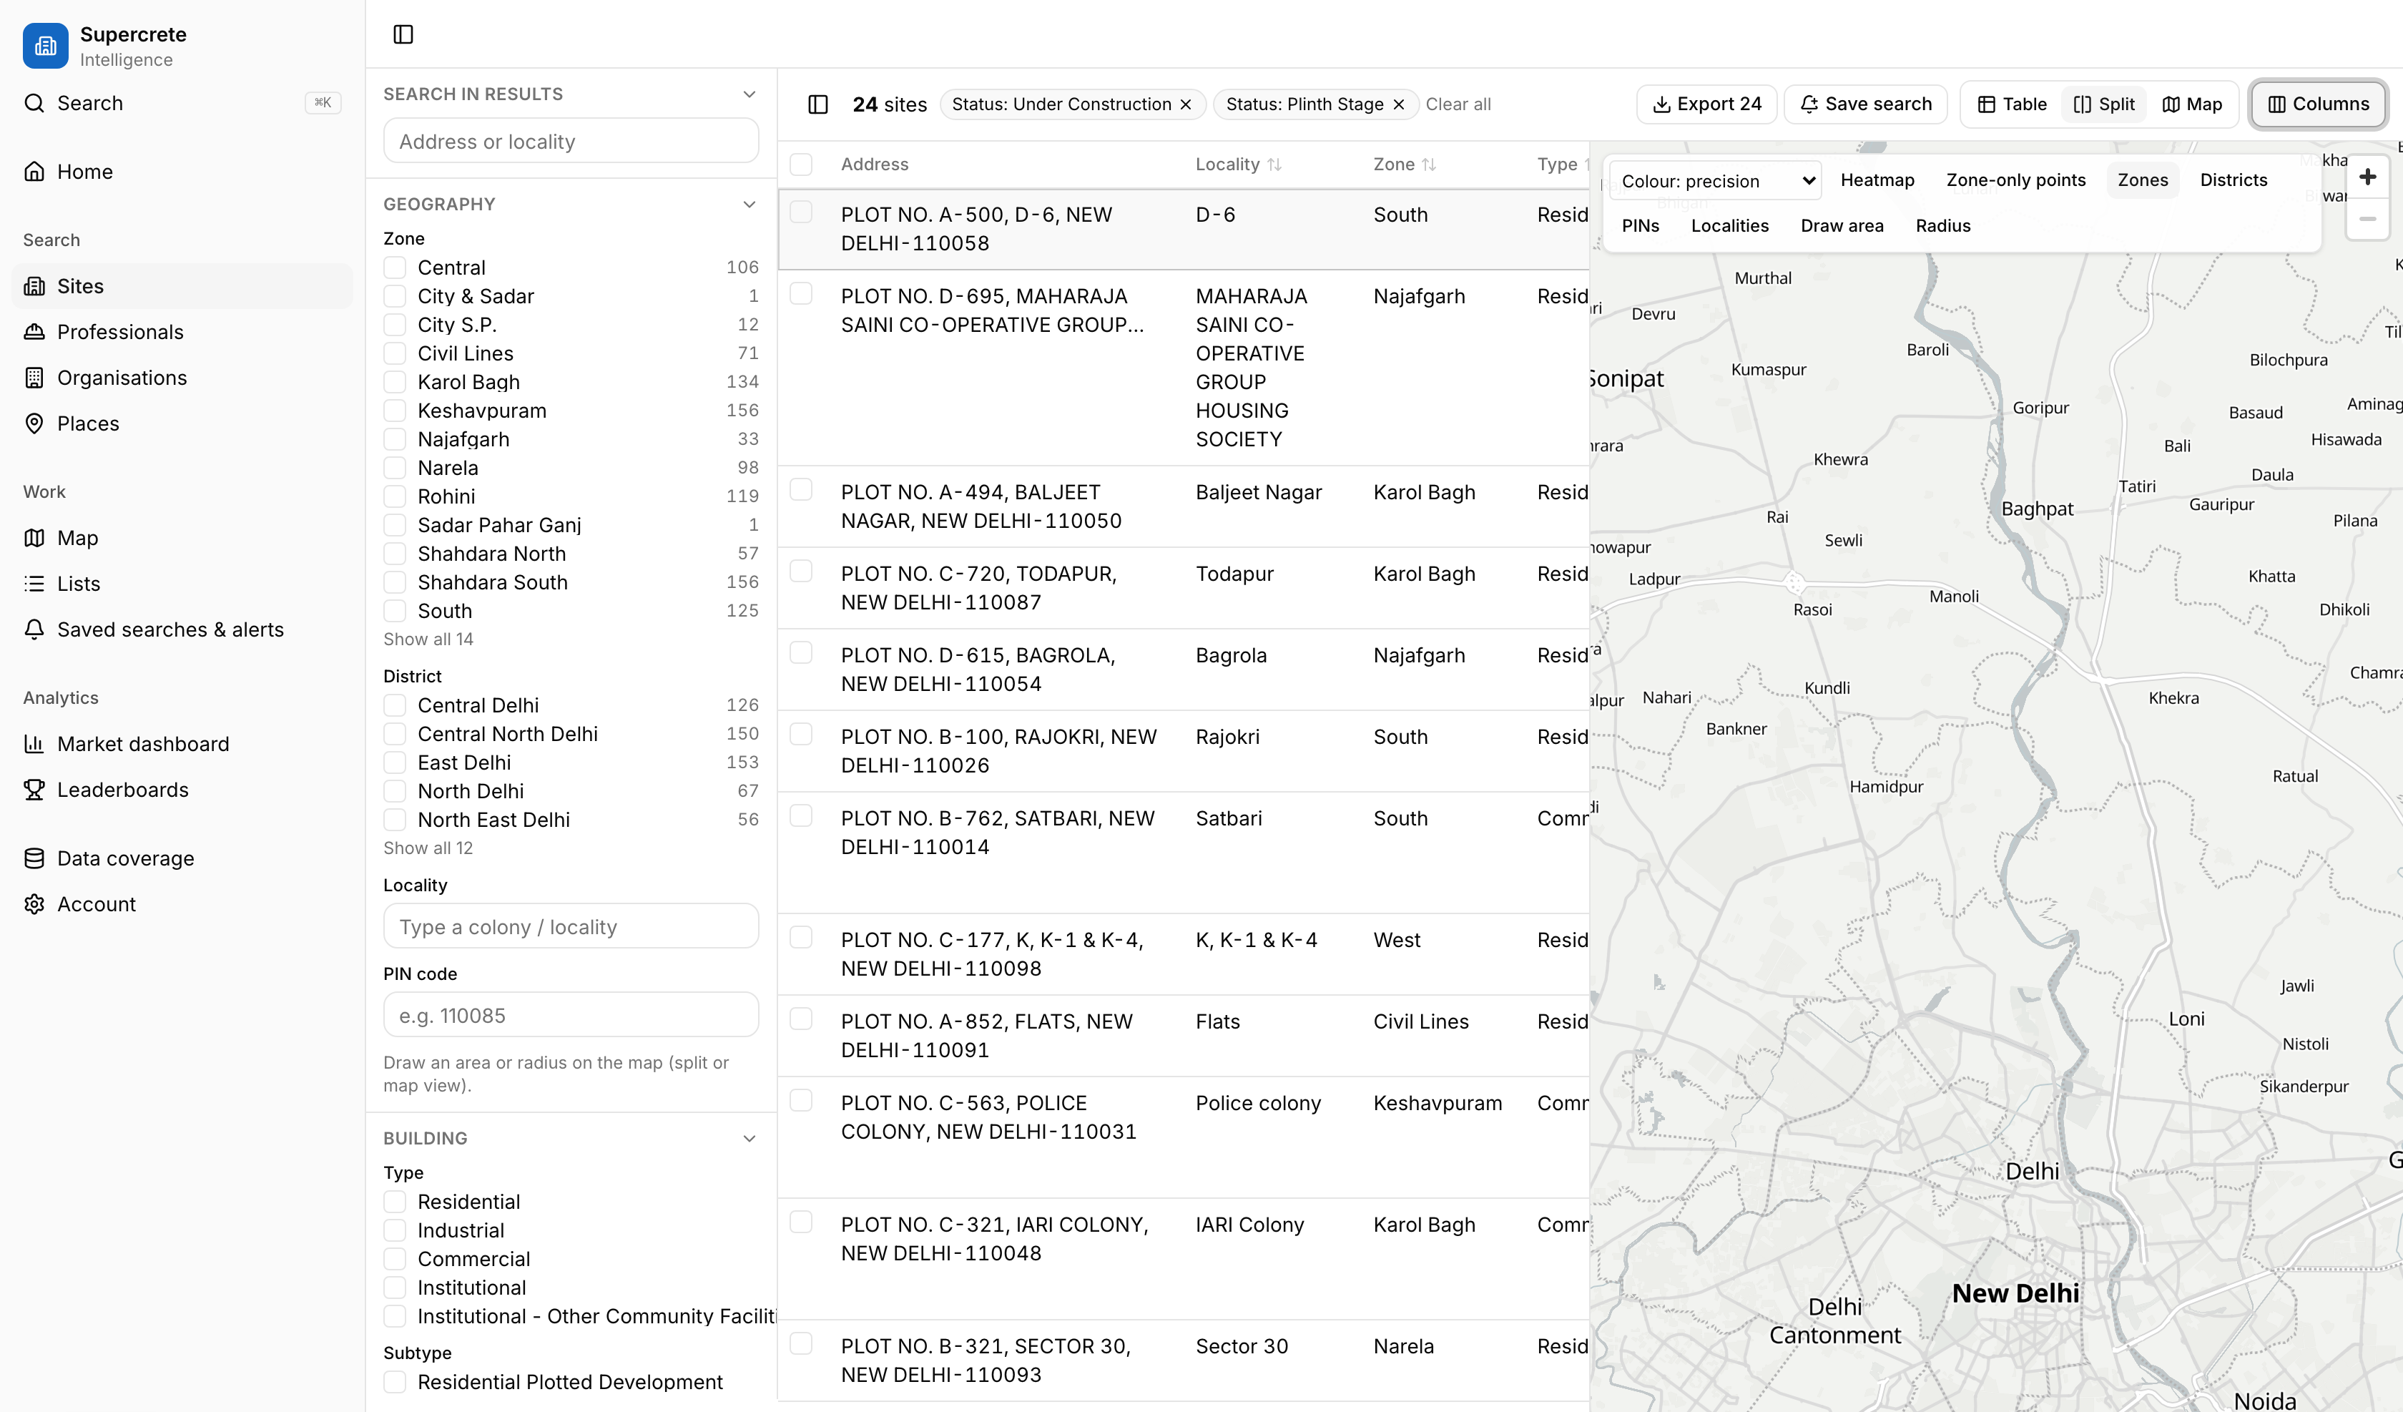Expand Show all 12 districts
Viewport: 2403px width, 1412px height.
pyautogui.click(x=428, y=848)
